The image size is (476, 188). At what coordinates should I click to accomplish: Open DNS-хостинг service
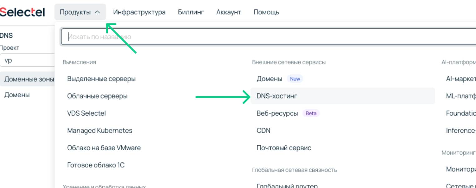tap(277, 96)
